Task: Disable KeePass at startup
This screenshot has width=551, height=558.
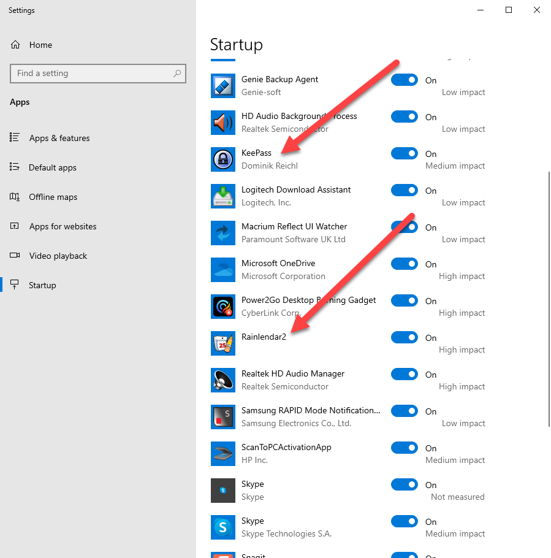Action: (404, 153)
